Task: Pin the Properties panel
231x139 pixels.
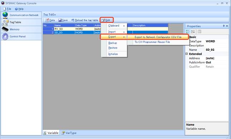Action: (x=223, y=26)
